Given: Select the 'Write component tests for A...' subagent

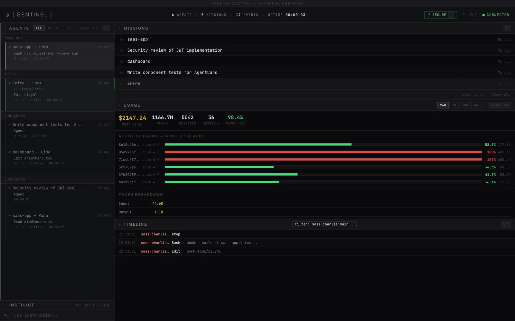Looking at the screenshot, I should point(60,133).
